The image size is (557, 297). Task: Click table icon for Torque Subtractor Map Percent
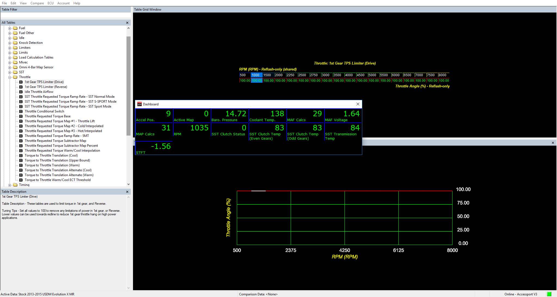pyautogui.click(x=21, y=146)
